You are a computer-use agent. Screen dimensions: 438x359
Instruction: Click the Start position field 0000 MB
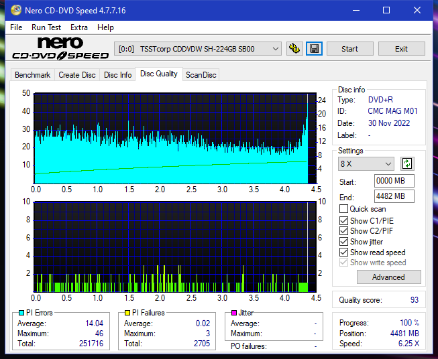click(394, 181)
